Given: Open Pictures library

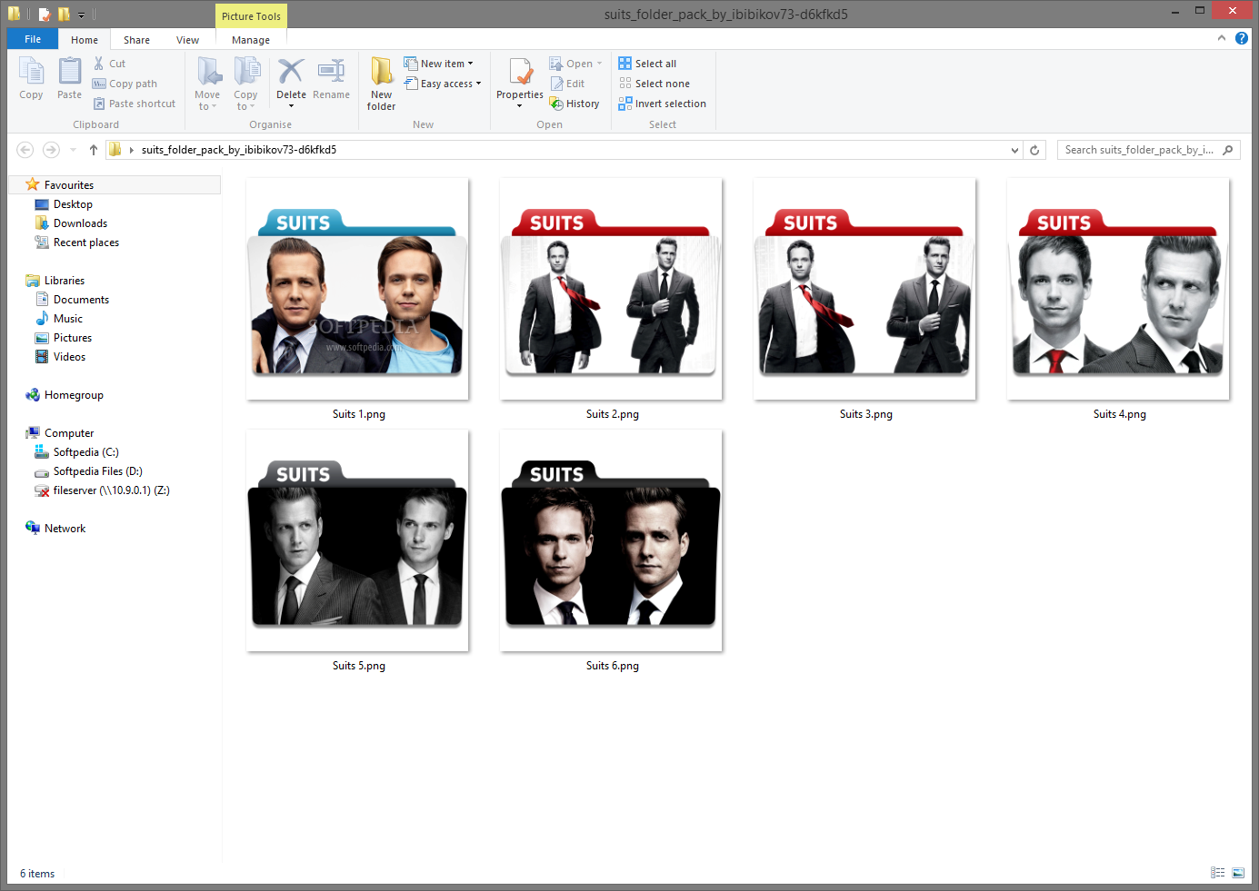Looking at the screenshot, I should [x=72, y=338].
